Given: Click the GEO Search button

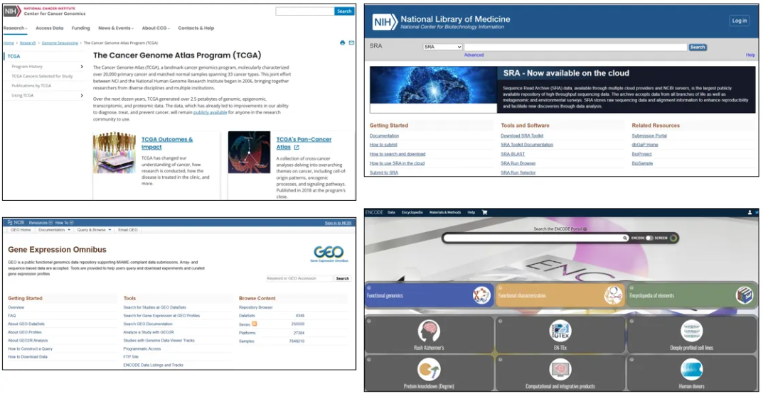Looking at the screenshot, I should click(342, 278).
